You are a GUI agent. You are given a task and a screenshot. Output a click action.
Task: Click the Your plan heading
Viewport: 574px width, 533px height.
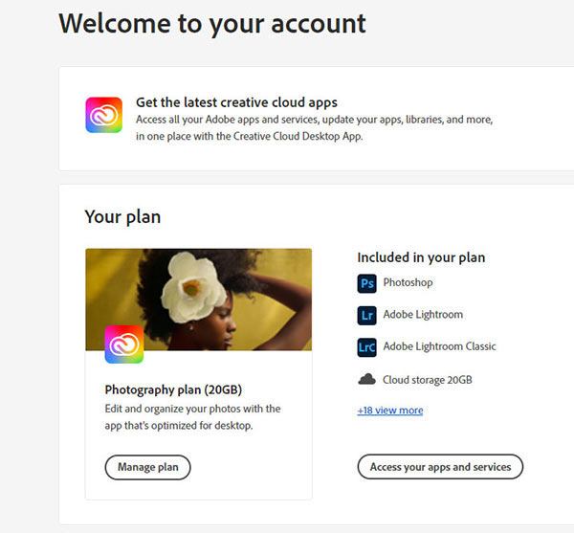pyautogui.click(x=122, y=217)
